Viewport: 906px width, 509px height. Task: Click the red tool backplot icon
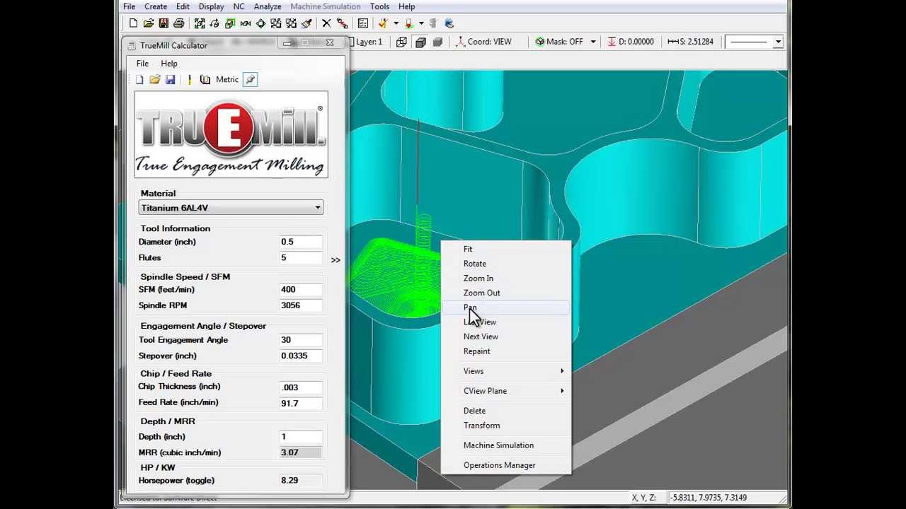(x=408, y=23)
